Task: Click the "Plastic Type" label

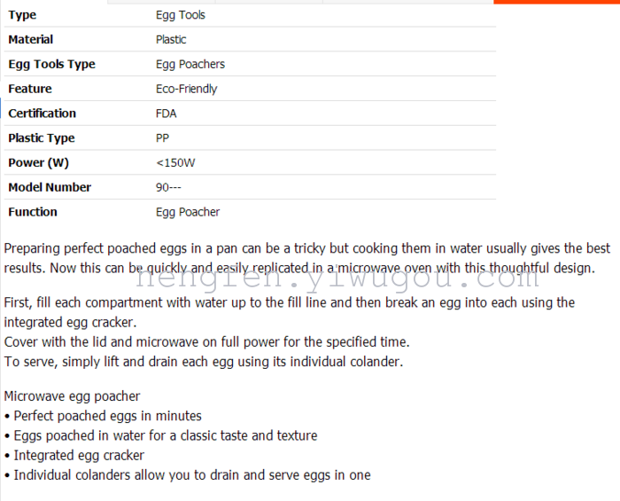Action: click(41, 138)
